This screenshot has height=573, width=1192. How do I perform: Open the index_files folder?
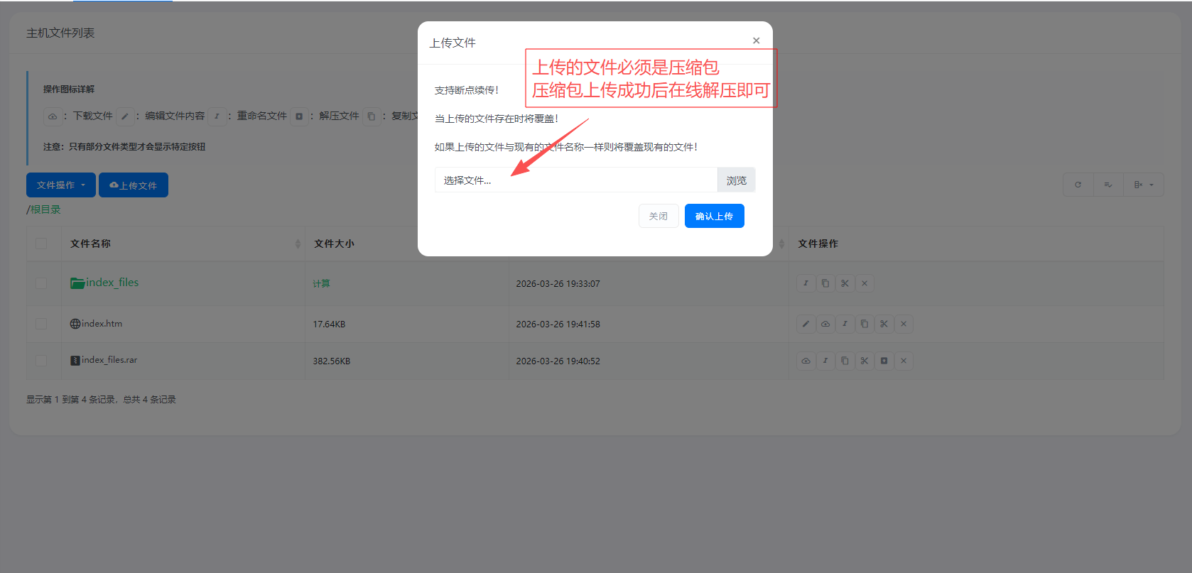112,283
